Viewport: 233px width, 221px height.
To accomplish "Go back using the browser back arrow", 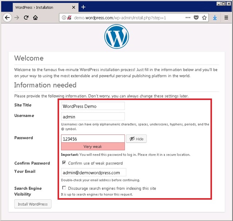I will click(x=7, y=18).
